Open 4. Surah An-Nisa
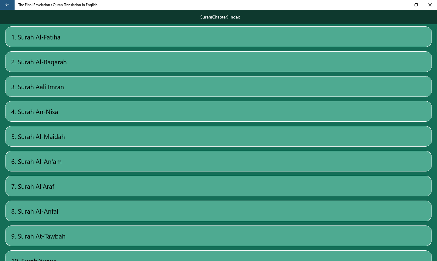 [x=218, y=111]
